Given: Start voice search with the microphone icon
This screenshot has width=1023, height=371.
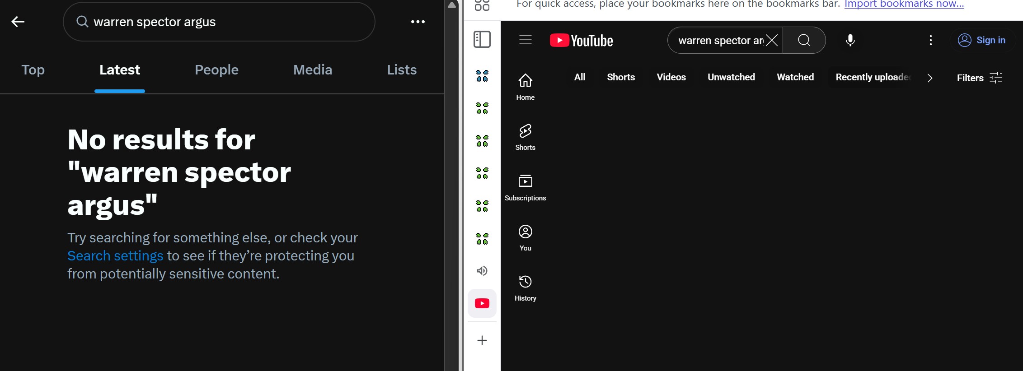Looking at the screenshot, I should pos(850,40).
